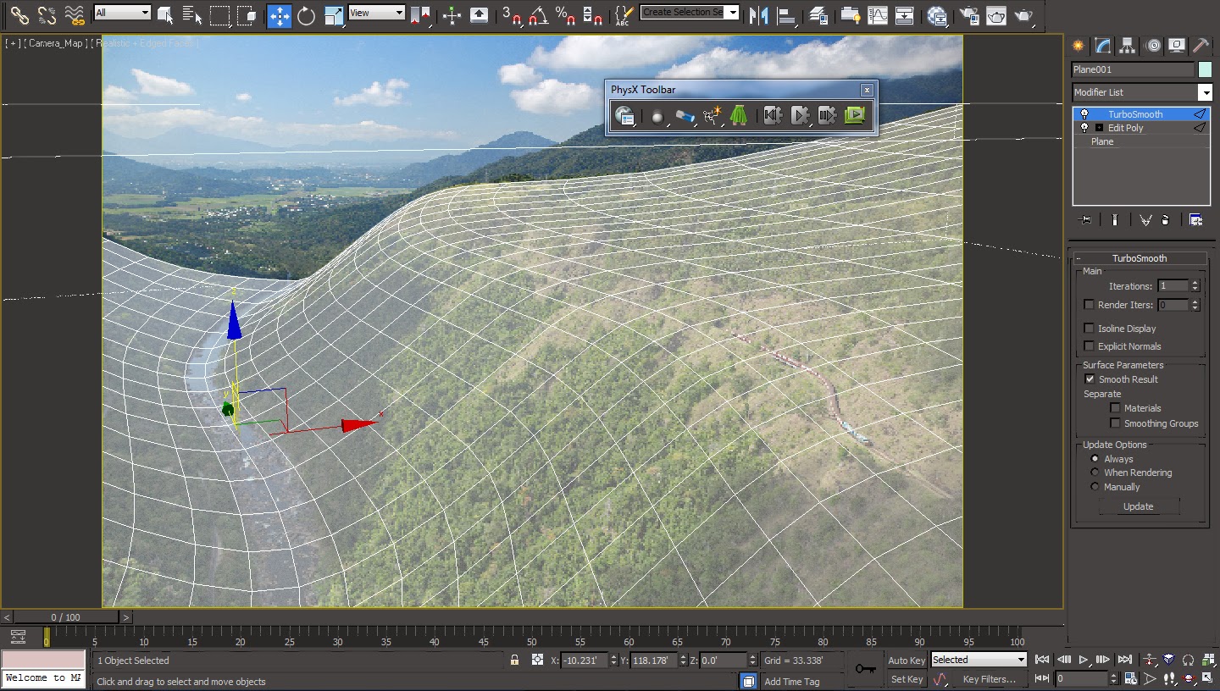Activate the Select and Rotate tool
The image size is (1220, 691).
tap(306, 15)
